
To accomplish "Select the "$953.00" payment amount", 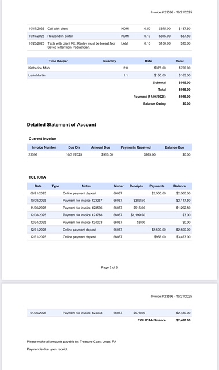I will point(160,237).
